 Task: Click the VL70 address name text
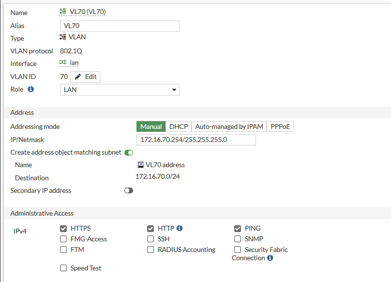(x=165, y=165)
